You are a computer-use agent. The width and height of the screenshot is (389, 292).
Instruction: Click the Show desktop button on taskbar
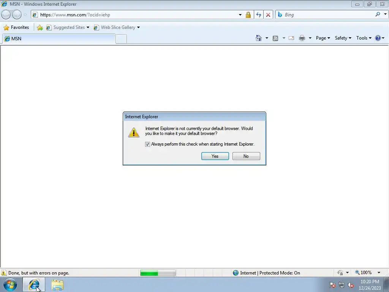point(386,284)
